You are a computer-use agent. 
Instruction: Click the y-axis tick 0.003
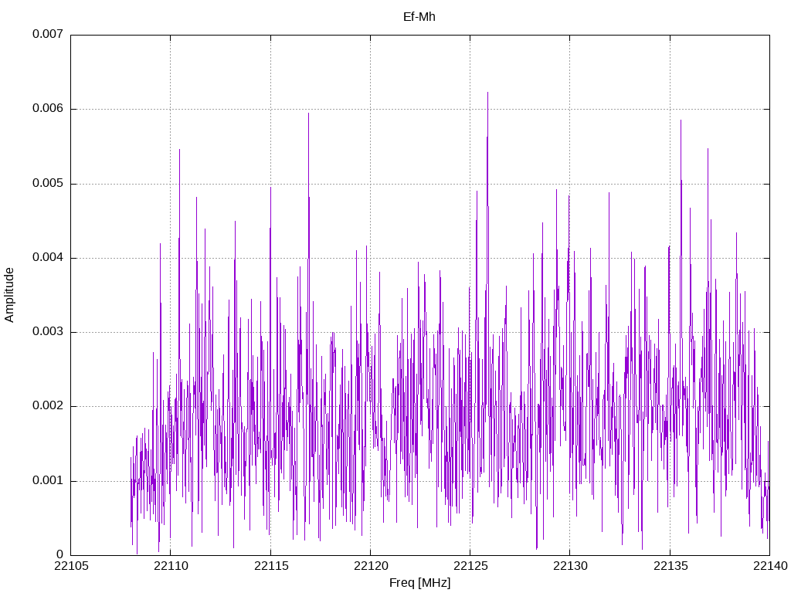(x=48, y=331)
